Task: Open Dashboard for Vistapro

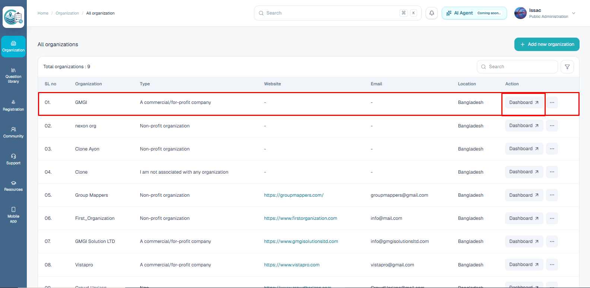Action: pyautogui.click(x=524, y=265)
